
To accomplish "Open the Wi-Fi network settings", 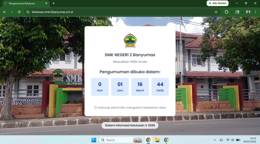I will [228, 140].
